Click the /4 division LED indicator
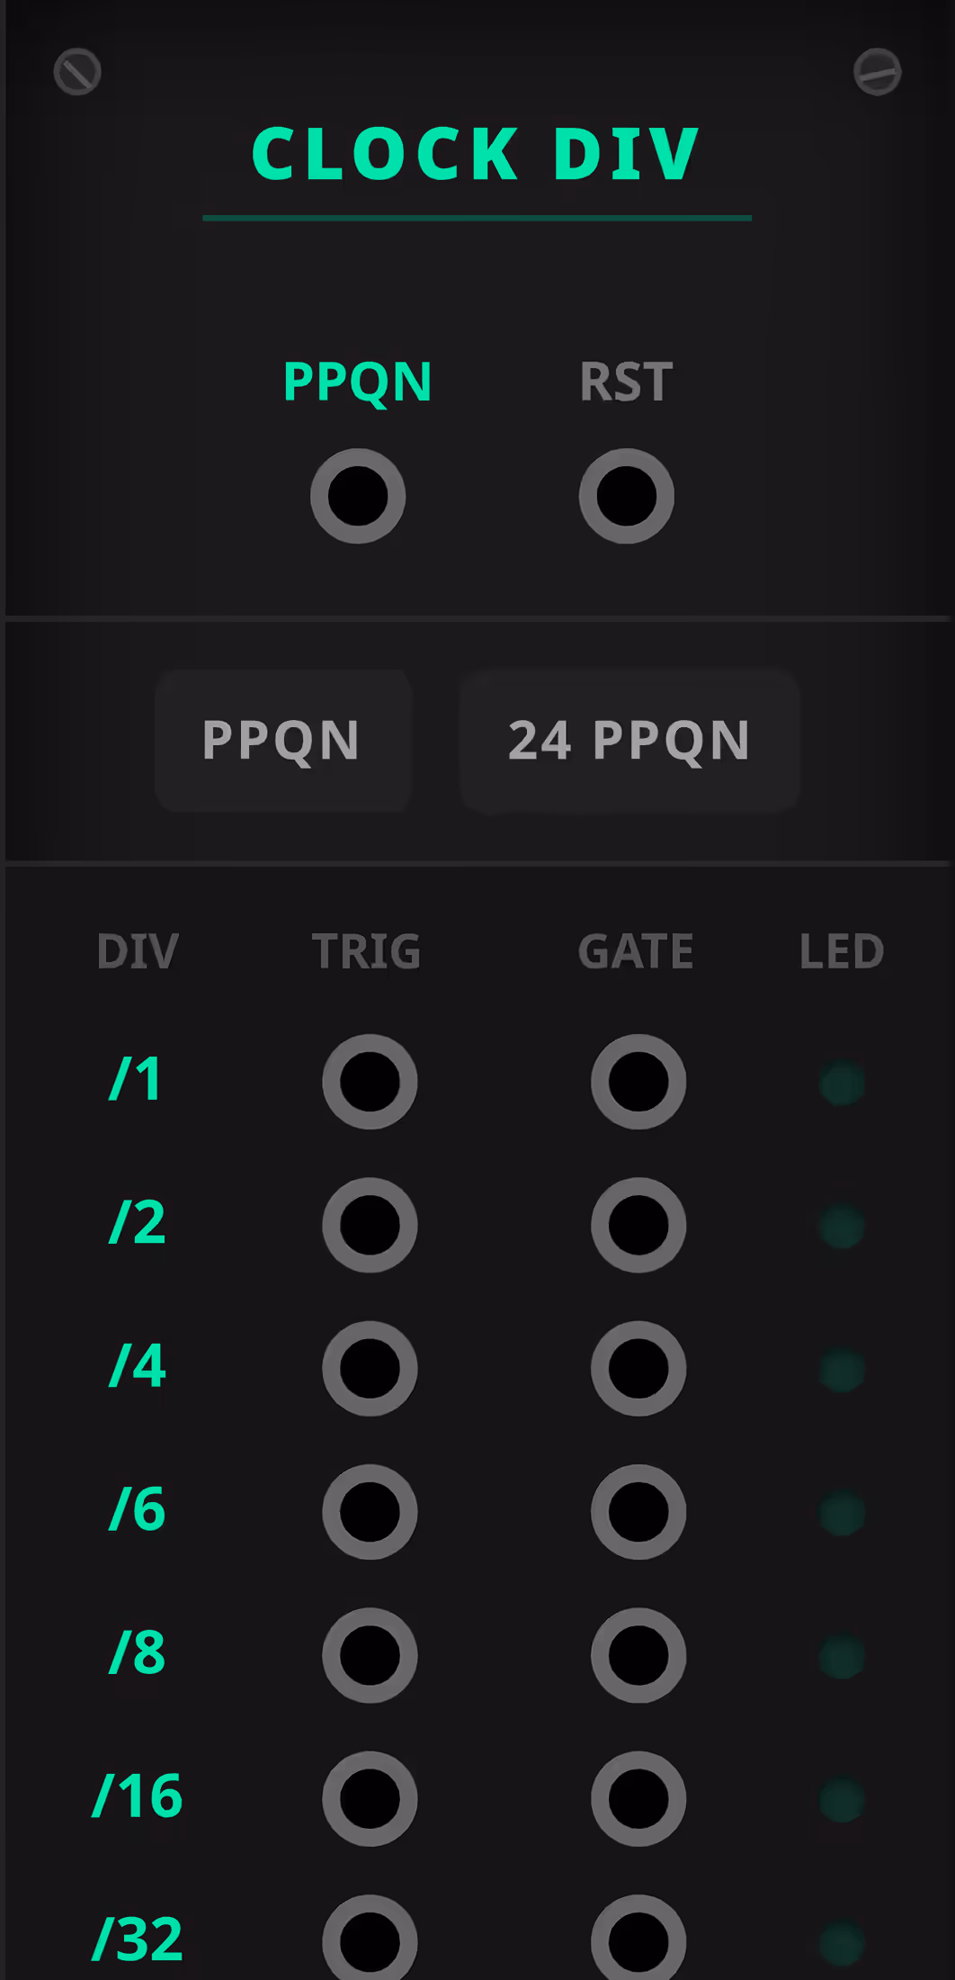This screenshot has width=955, height=1980. 842,1370
